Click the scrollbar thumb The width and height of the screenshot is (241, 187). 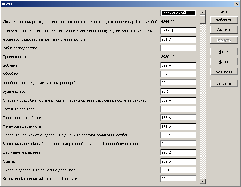pyautogui.click(x=203, y=19)
